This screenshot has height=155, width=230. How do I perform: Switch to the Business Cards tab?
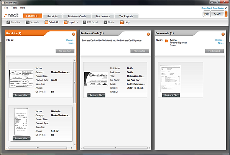[x=77, y=16]
